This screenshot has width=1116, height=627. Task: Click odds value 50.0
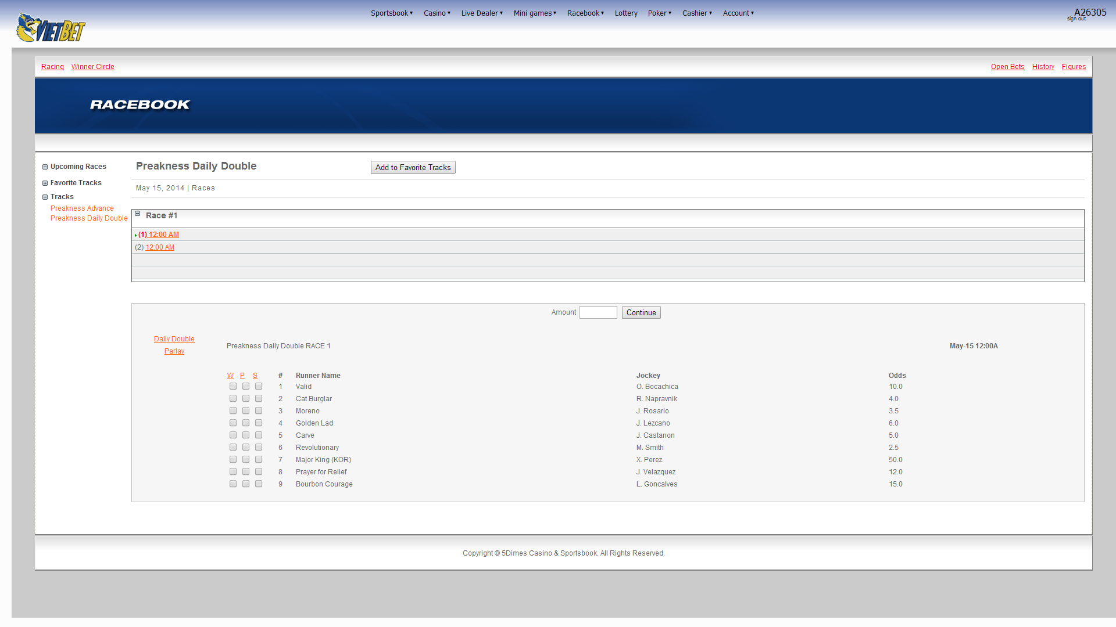(896, 460)
